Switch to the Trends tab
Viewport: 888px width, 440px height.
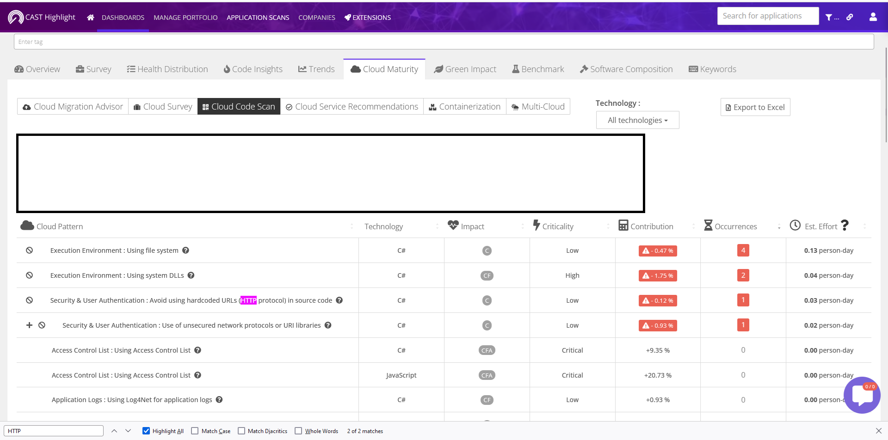316,69
